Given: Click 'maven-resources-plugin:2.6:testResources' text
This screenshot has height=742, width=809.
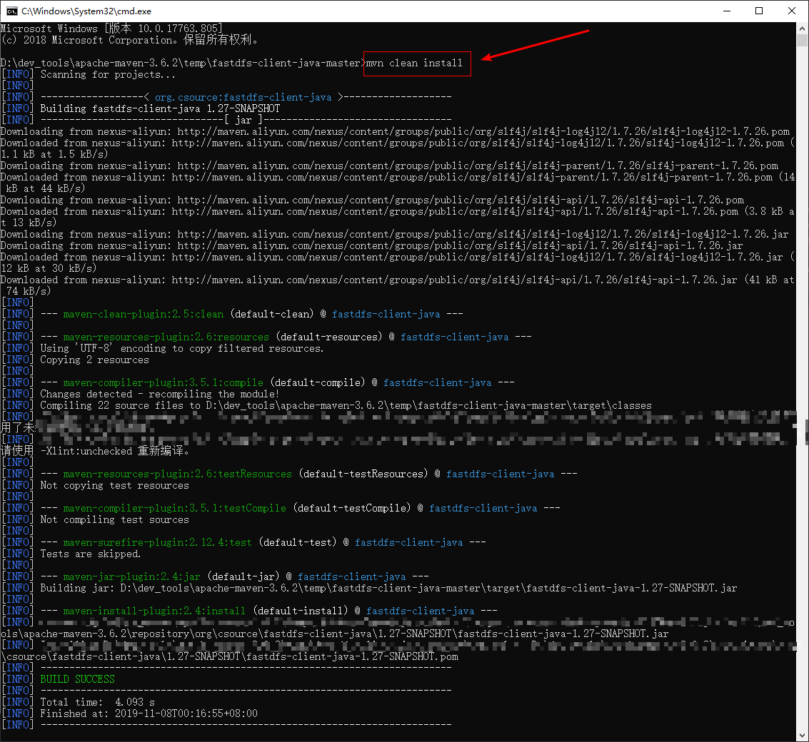Looking at the screenshot, I should pyautogui.click(x=178, y=474).
